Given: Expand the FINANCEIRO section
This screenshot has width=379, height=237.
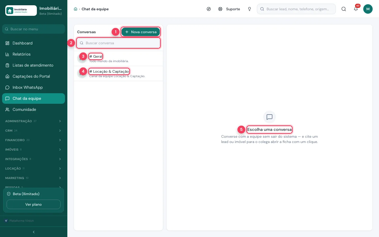Looking at the screenshot, I should 33,140.
